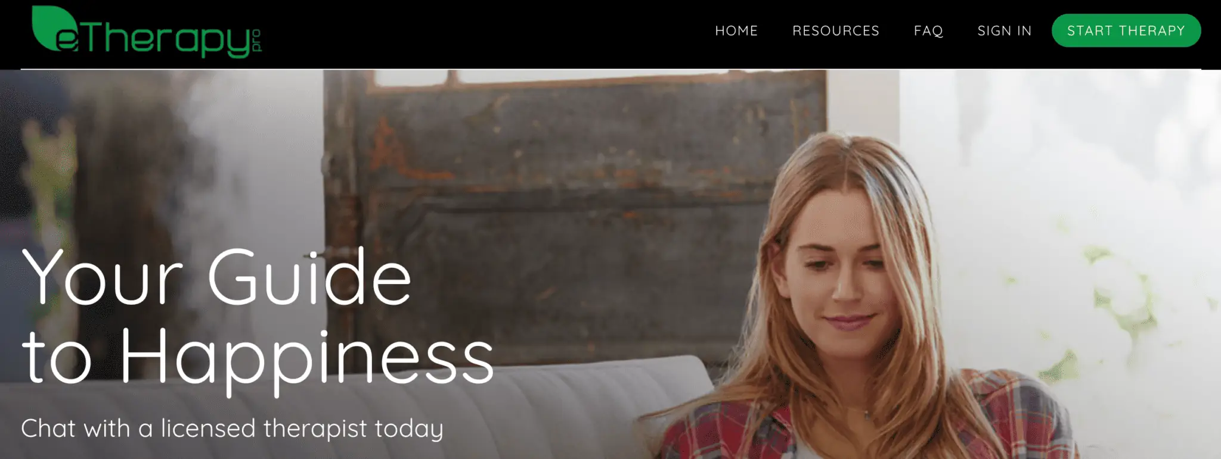The width and height of the screenshot is (1221, 459).
Task: Click the gray sofa cushion
Action: coord(358,417)
